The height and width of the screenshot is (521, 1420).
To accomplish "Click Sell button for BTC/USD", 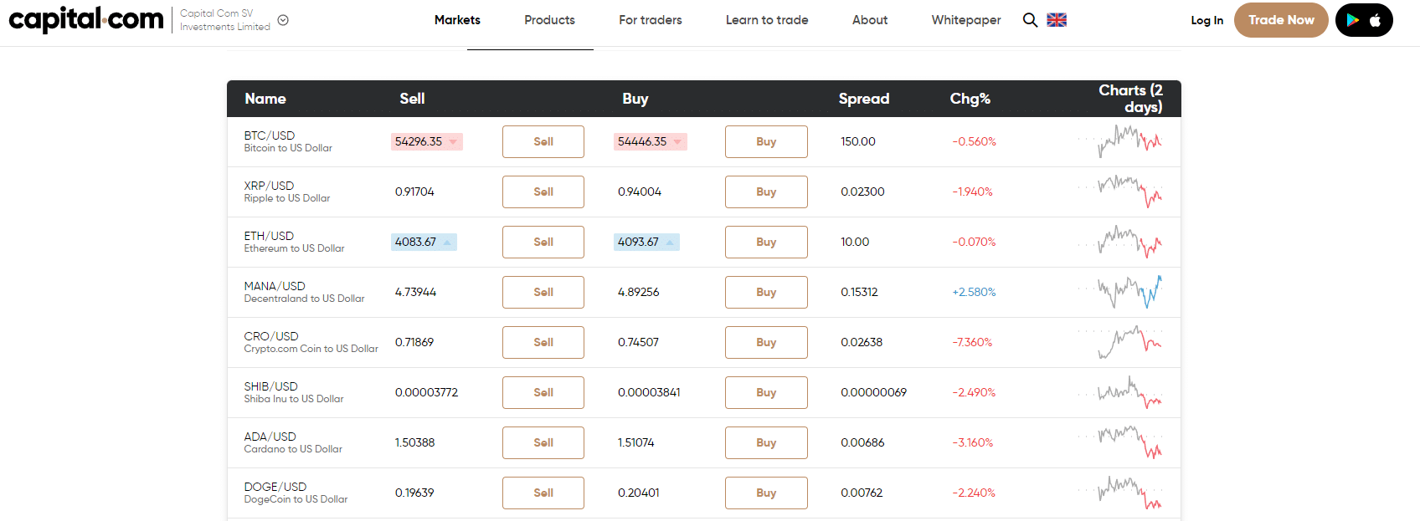I will point(543,141).
